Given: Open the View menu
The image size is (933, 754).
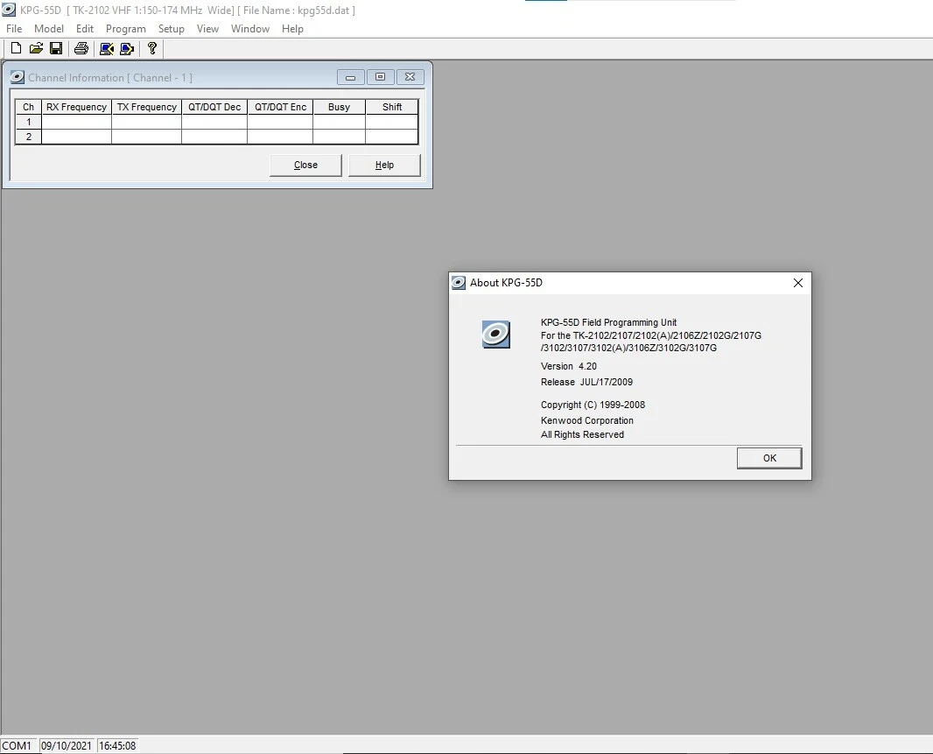Looking at the screenshot, I should pyautogui.click(x=207, y=29).
